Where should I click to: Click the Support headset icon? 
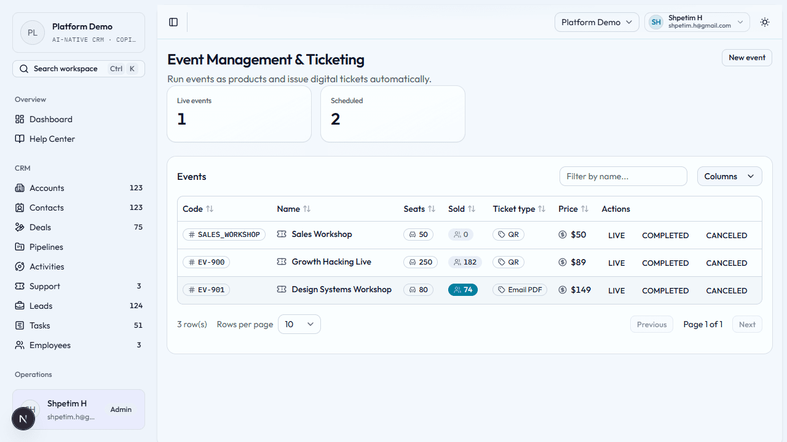point(20,286)
